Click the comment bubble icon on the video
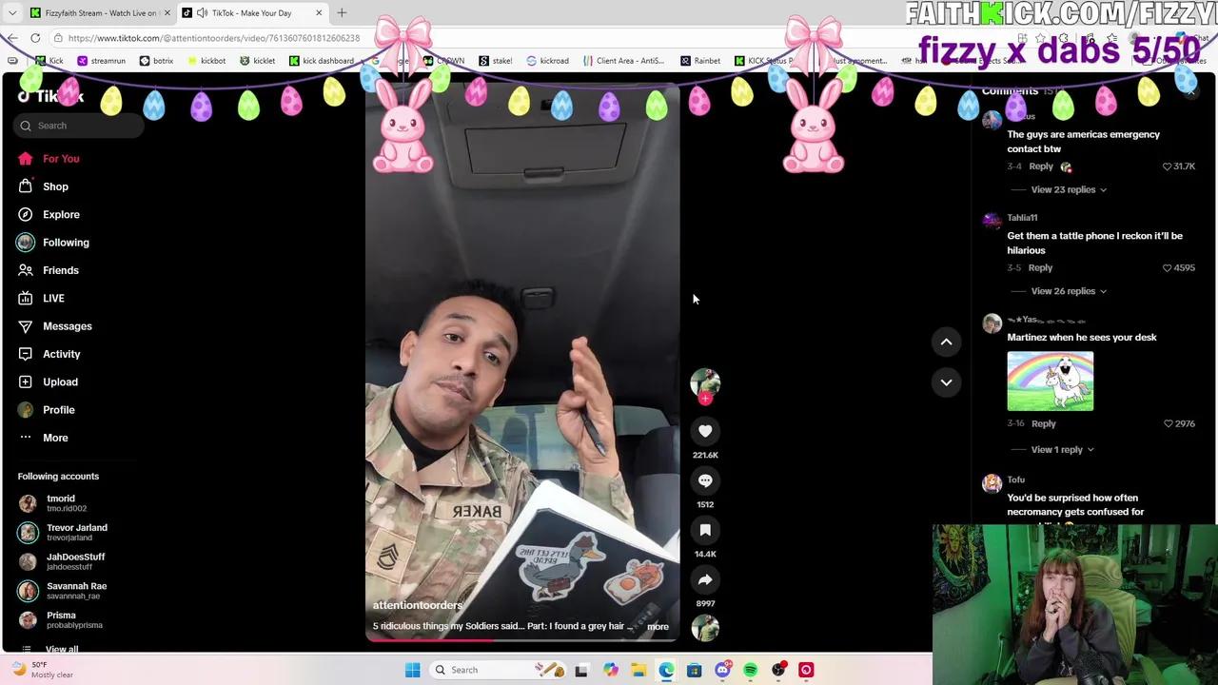 pyautogui.click(x=705, y=480)
